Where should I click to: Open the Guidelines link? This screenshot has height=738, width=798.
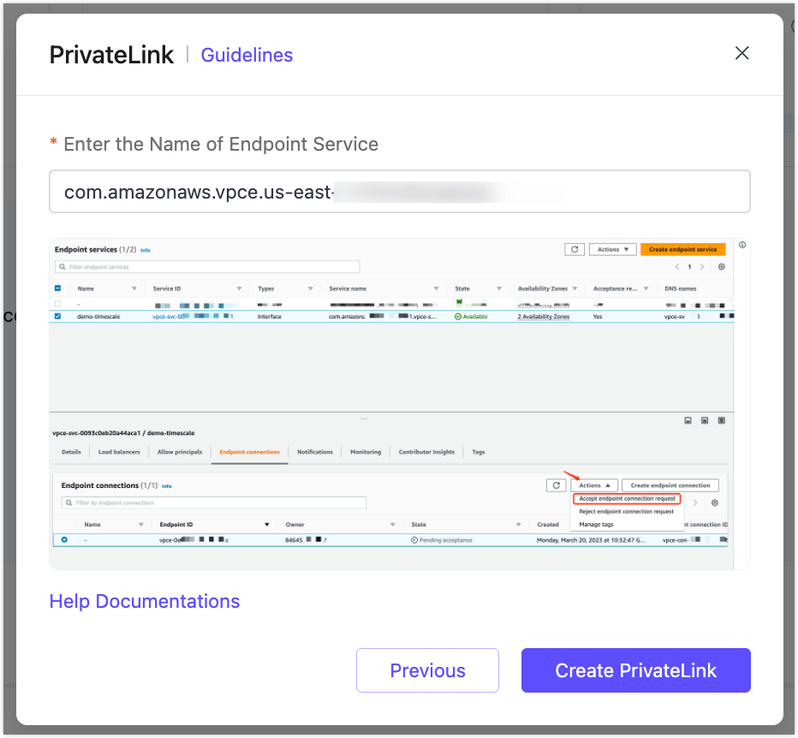247,55
